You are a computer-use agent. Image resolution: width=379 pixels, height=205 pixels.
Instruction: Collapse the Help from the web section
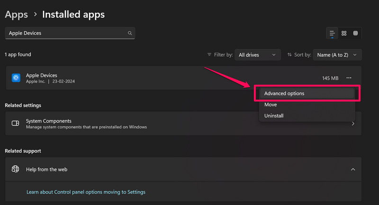tap(352, 169)
